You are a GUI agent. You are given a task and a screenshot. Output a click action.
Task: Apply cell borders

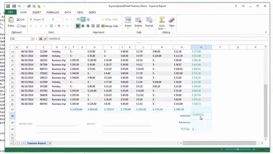51,26
